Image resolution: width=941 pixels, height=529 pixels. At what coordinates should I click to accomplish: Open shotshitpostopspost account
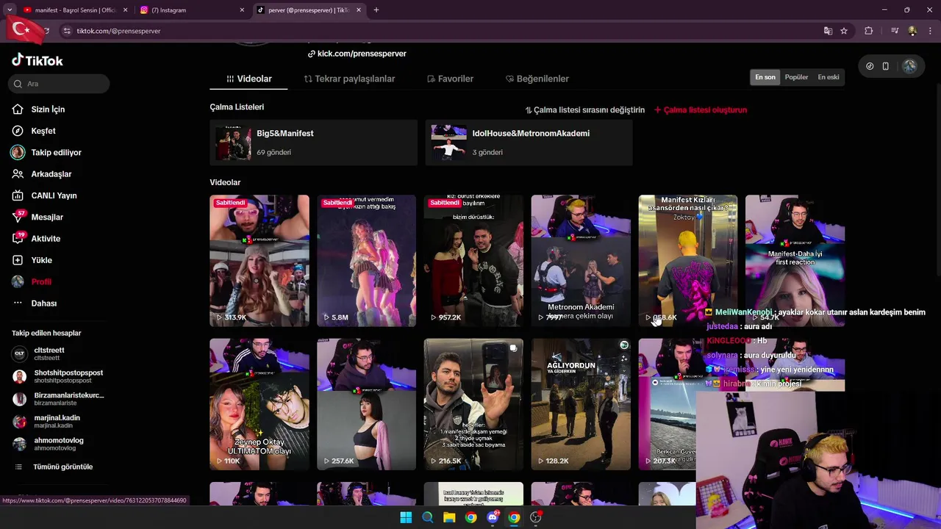[59, 376]
